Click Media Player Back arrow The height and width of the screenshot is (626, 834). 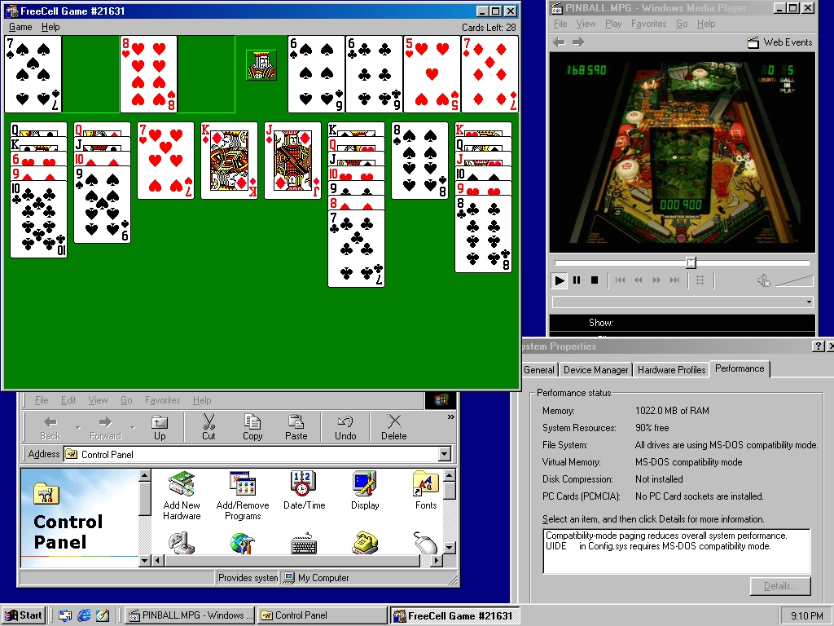pyautogui.click(x=559, y=42)
